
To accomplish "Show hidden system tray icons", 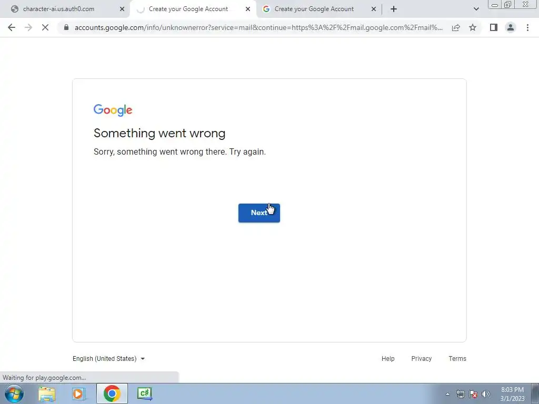I will 447,395.
